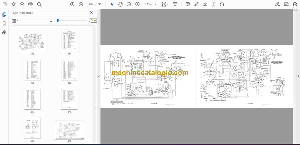Viewport: 300px width, 145px height.
Task: Open the Add comment tool
Action: click(x=188, y=4)
